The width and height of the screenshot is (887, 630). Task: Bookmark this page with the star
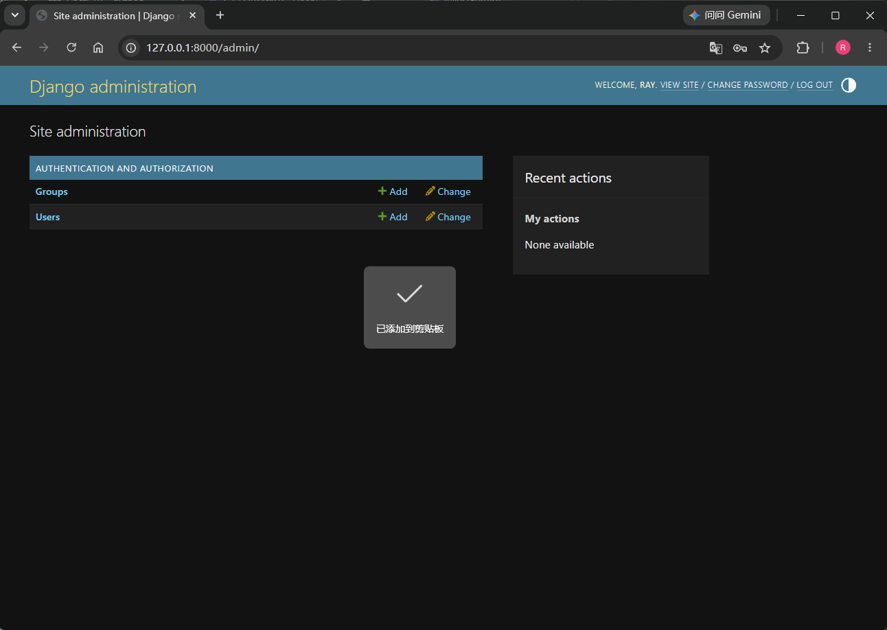tap(765, 47)
